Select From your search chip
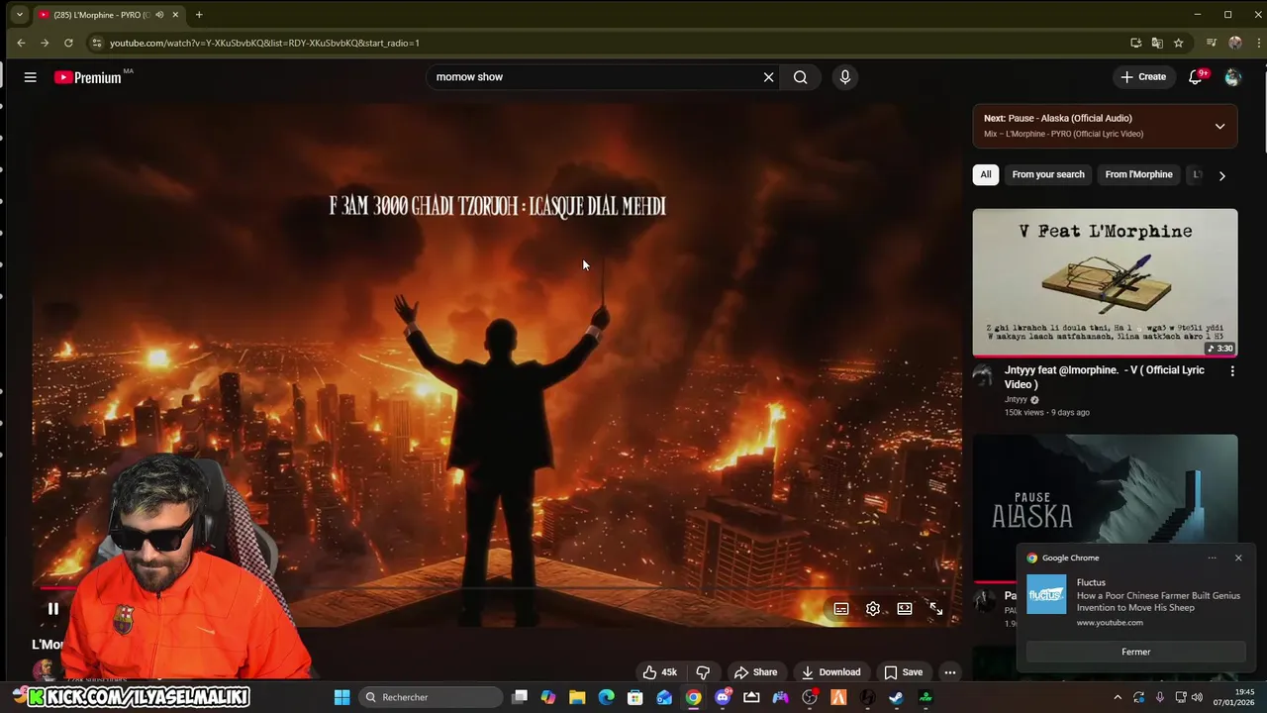1267x713 pixels. (1048, 174)
